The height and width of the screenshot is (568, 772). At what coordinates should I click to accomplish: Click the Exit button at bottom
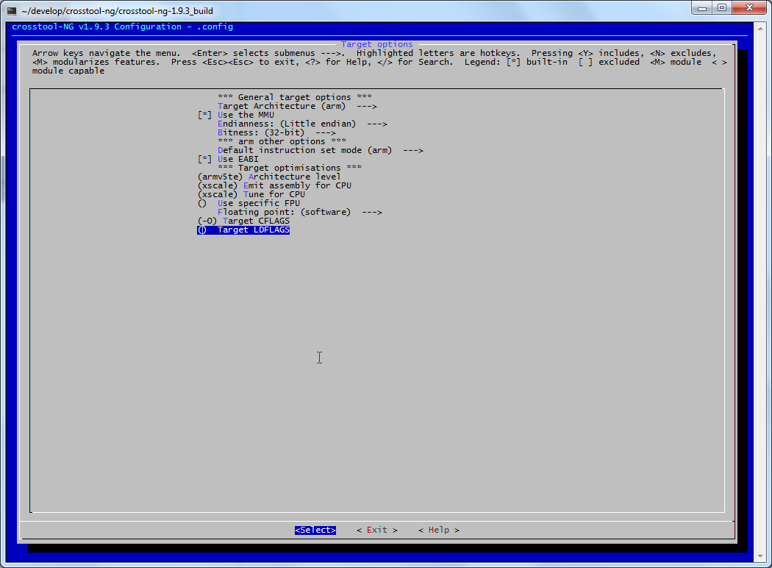(x=377, y=530)
